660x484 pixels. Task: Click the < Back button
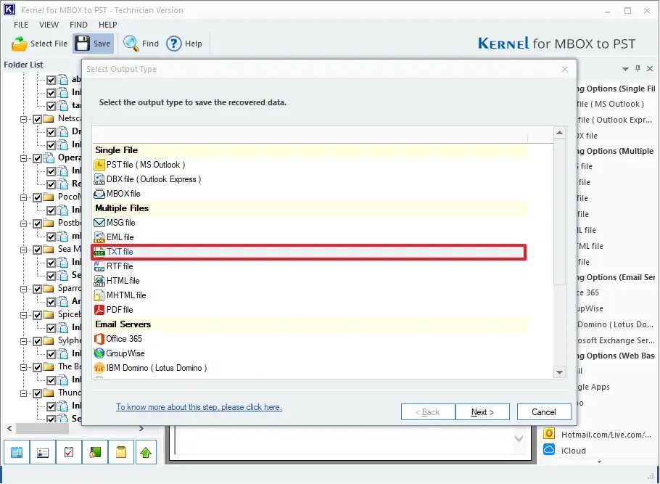[428, 412]
